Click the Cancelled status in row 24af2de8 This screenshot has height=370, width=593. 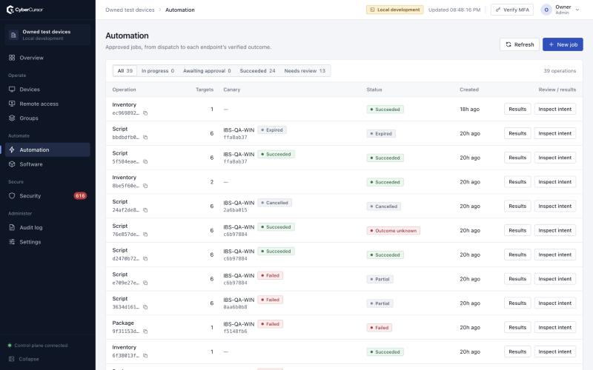(x=383, y=206)
